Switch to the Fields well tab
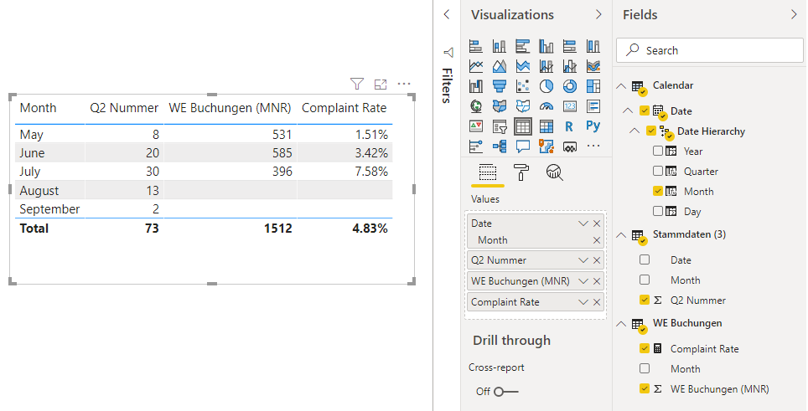808x411 pixels. [488, 172]
